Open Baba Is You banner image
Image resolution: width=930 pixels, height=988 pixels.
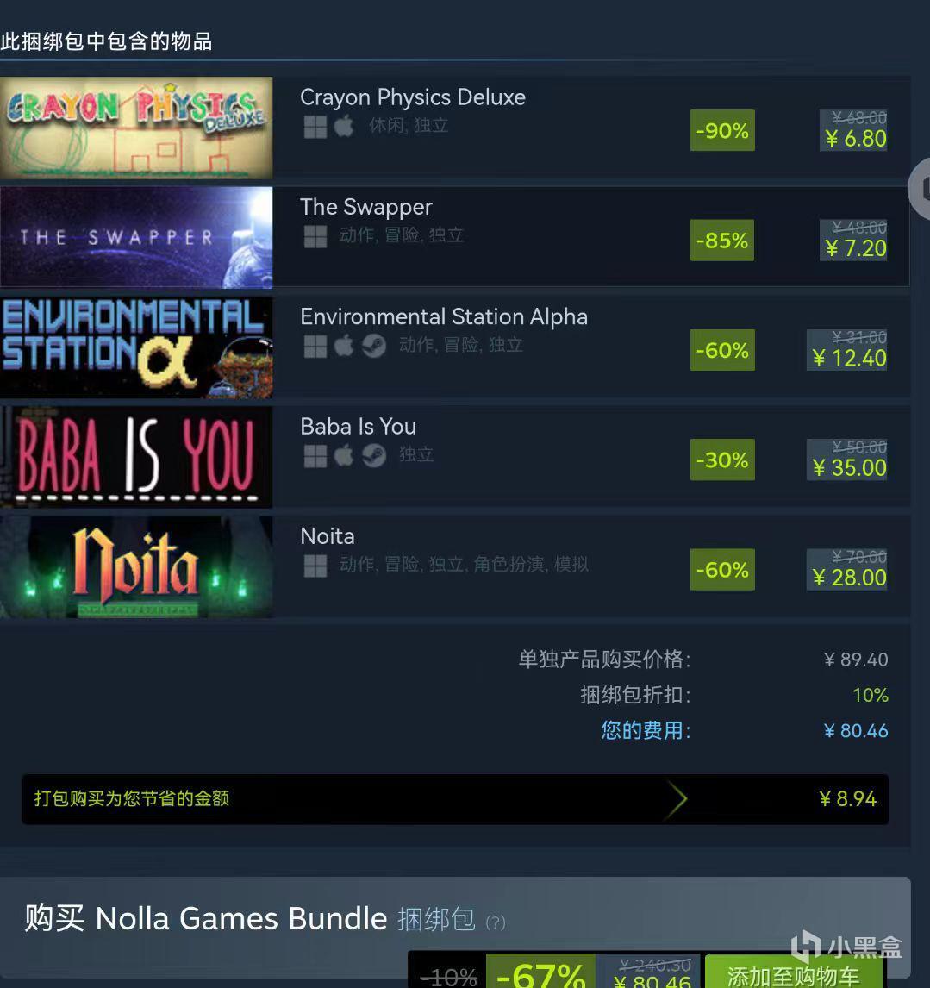[136, 457]
